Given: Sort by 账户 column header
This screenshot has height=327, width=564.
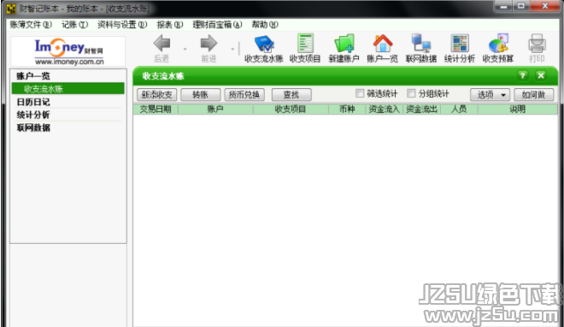Looking at the screenshot, I should tap(215, 109).
